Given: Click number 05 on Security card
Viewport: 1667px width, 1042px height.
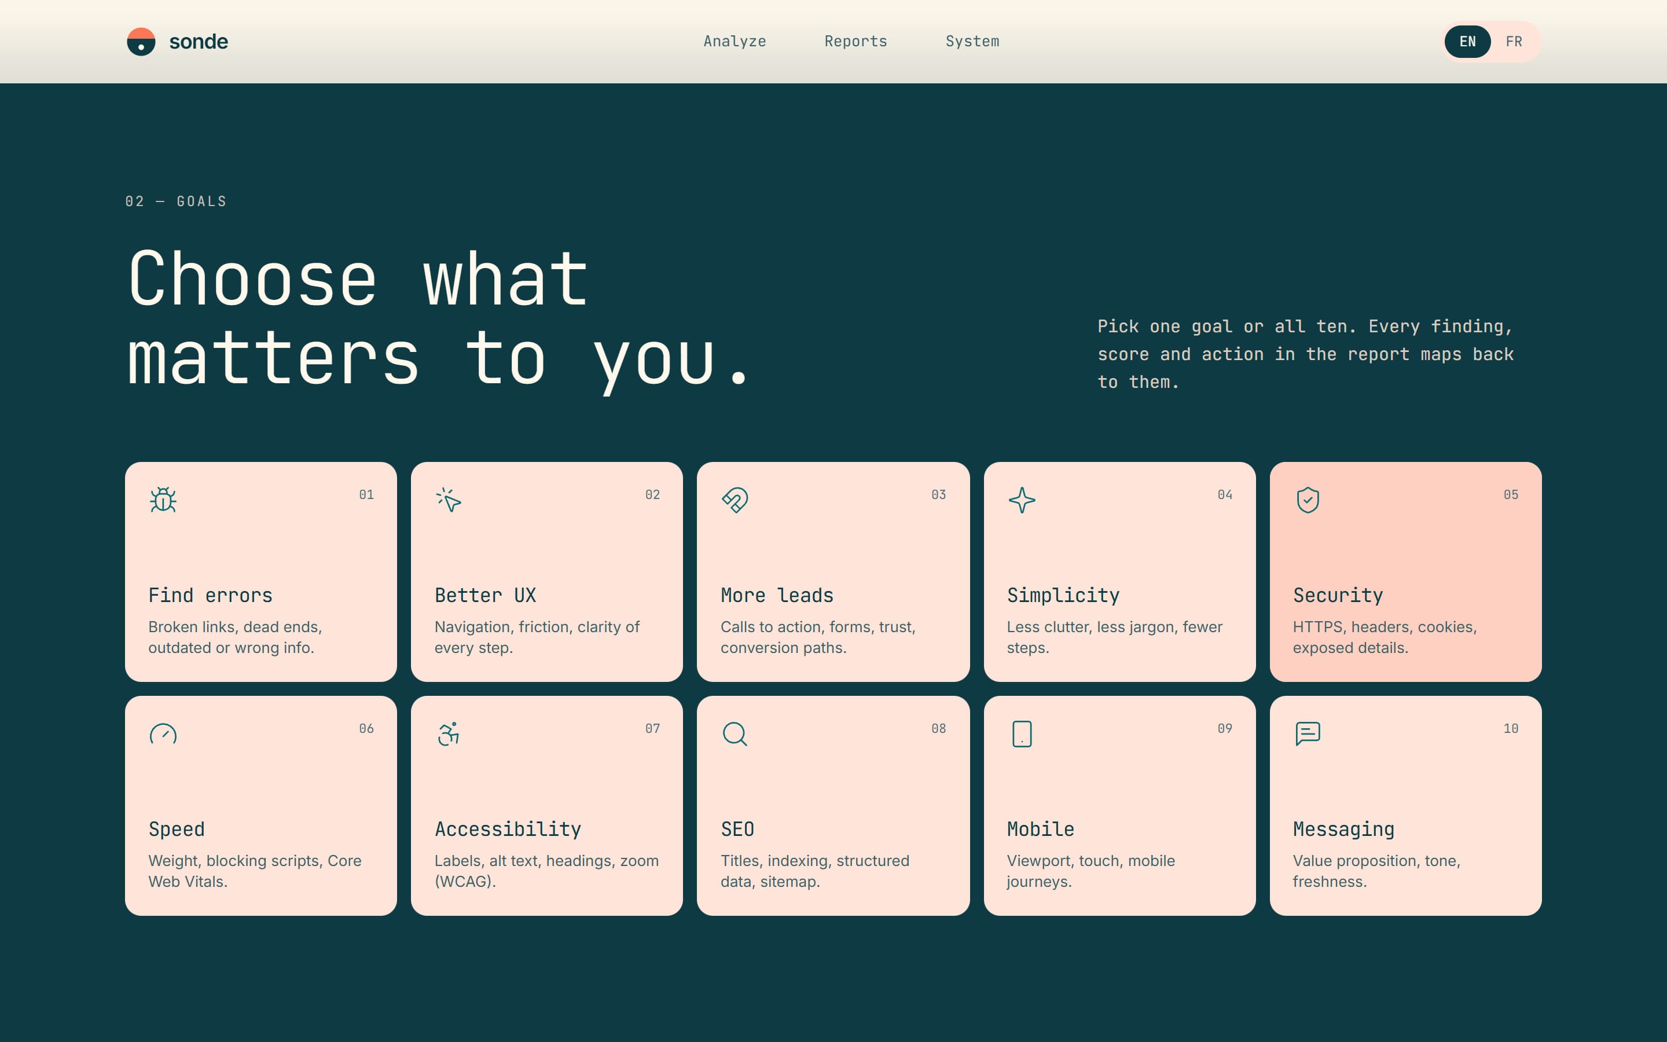Looking at the screenshot, I should pyautogui.click(x=1511, y=495).
